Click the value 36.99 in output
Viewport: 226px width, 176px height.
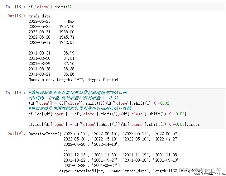pos(69,53)
